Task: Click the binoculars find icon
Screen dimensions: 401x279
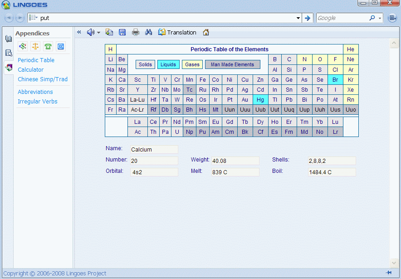Action: tap(148, 32)
